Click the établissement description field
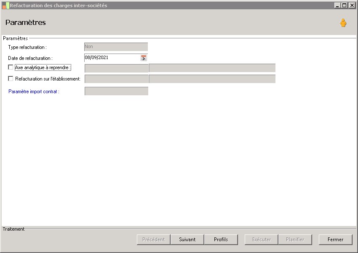This screenshot has width=358, height=253. pos(212,79)
